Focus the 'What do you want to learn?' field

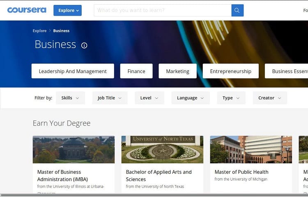pos(163,10)
